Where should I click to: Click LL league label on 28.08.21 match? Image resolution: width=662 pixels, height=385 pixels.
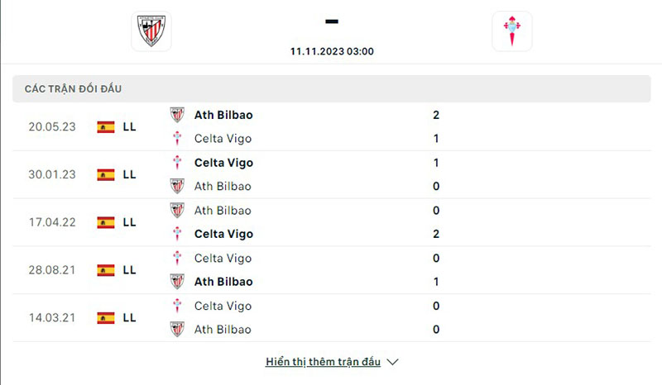(129, 270)
